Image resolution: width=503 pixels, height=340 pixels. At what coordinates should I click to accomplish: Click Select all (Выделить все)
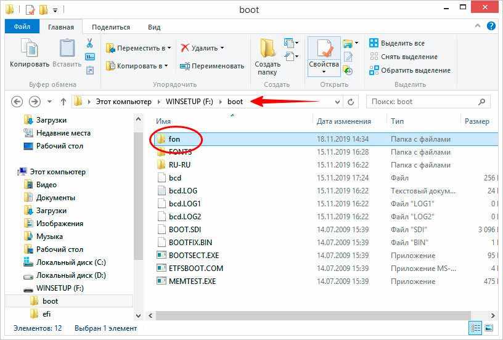(402, 43)
